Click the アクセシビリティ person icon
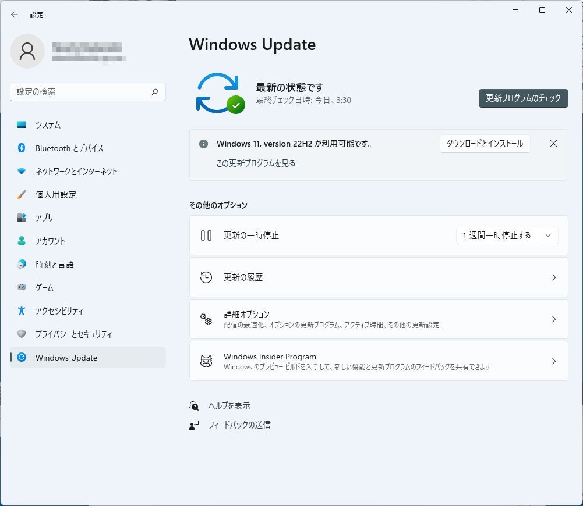 (22, 311)
